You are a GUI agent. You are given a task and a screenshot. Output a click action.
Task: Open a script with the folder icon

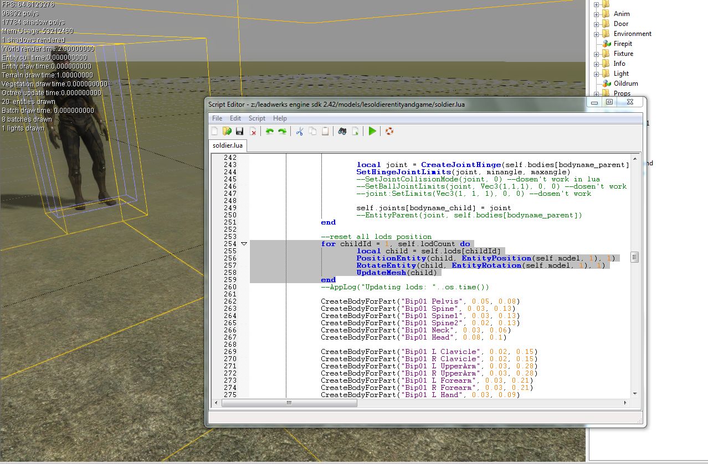click(227, 131)
